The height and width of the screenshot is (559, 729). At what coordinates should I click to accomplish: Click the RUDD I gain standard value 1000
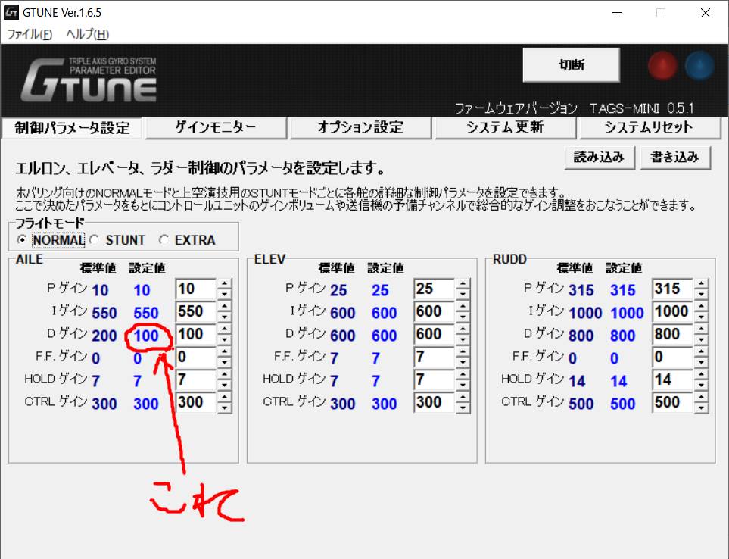click(585, 313)
